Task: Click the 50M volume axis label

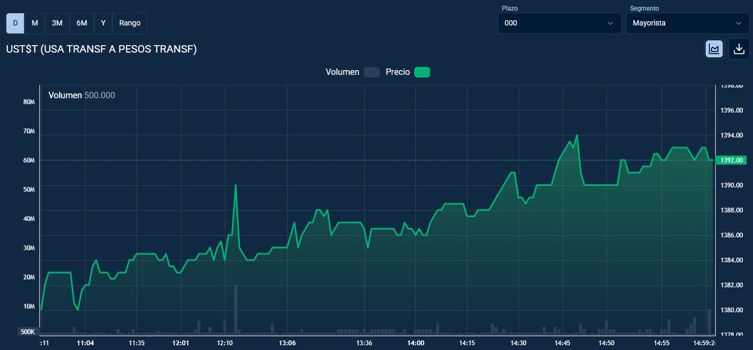Action: [28, 189]
